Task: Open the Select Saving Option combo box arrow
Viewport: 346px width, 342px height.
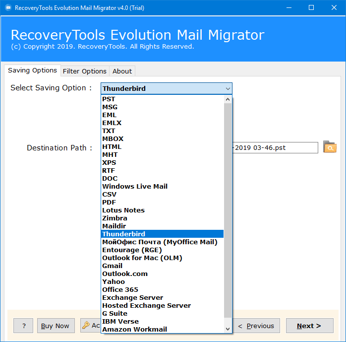Action: pyautogui.click(x=228, y=88)
